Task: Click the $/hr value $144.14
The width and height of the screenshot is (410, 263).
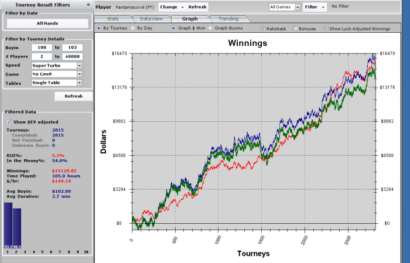Action: coord(61,181)
